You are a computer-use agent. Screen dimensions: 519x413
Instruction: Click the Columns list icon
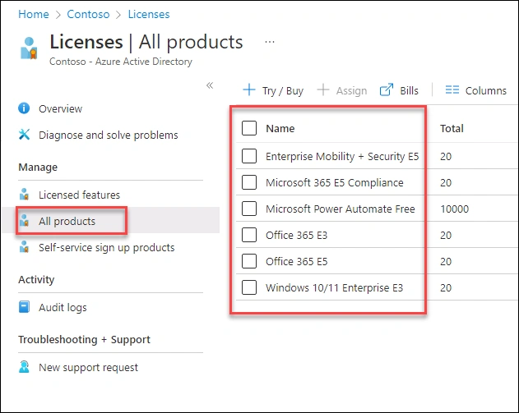452,89
